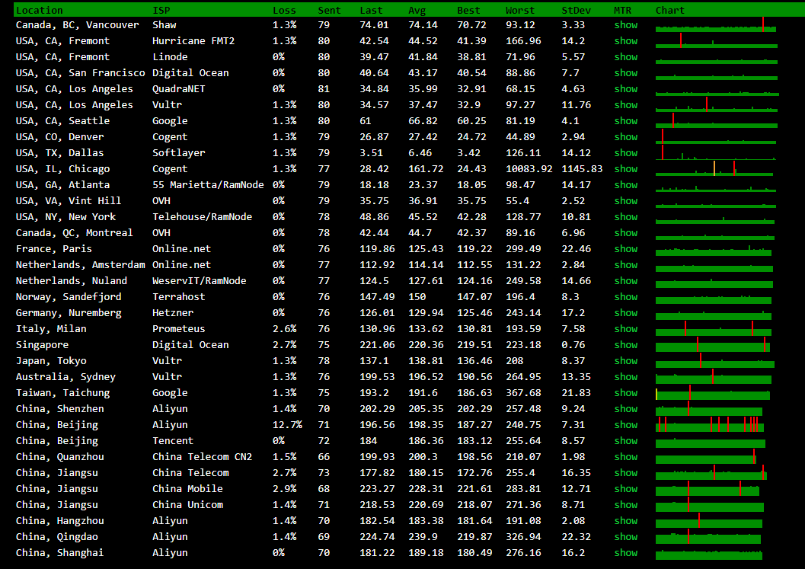Click show link for Chicago Cogent row
The height and width of the screenshot is (569, 805).
tap(625, 169)
